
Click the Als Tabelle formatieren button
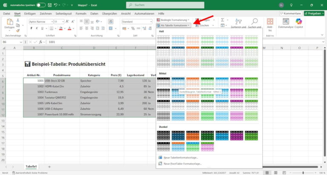(173, 25)
